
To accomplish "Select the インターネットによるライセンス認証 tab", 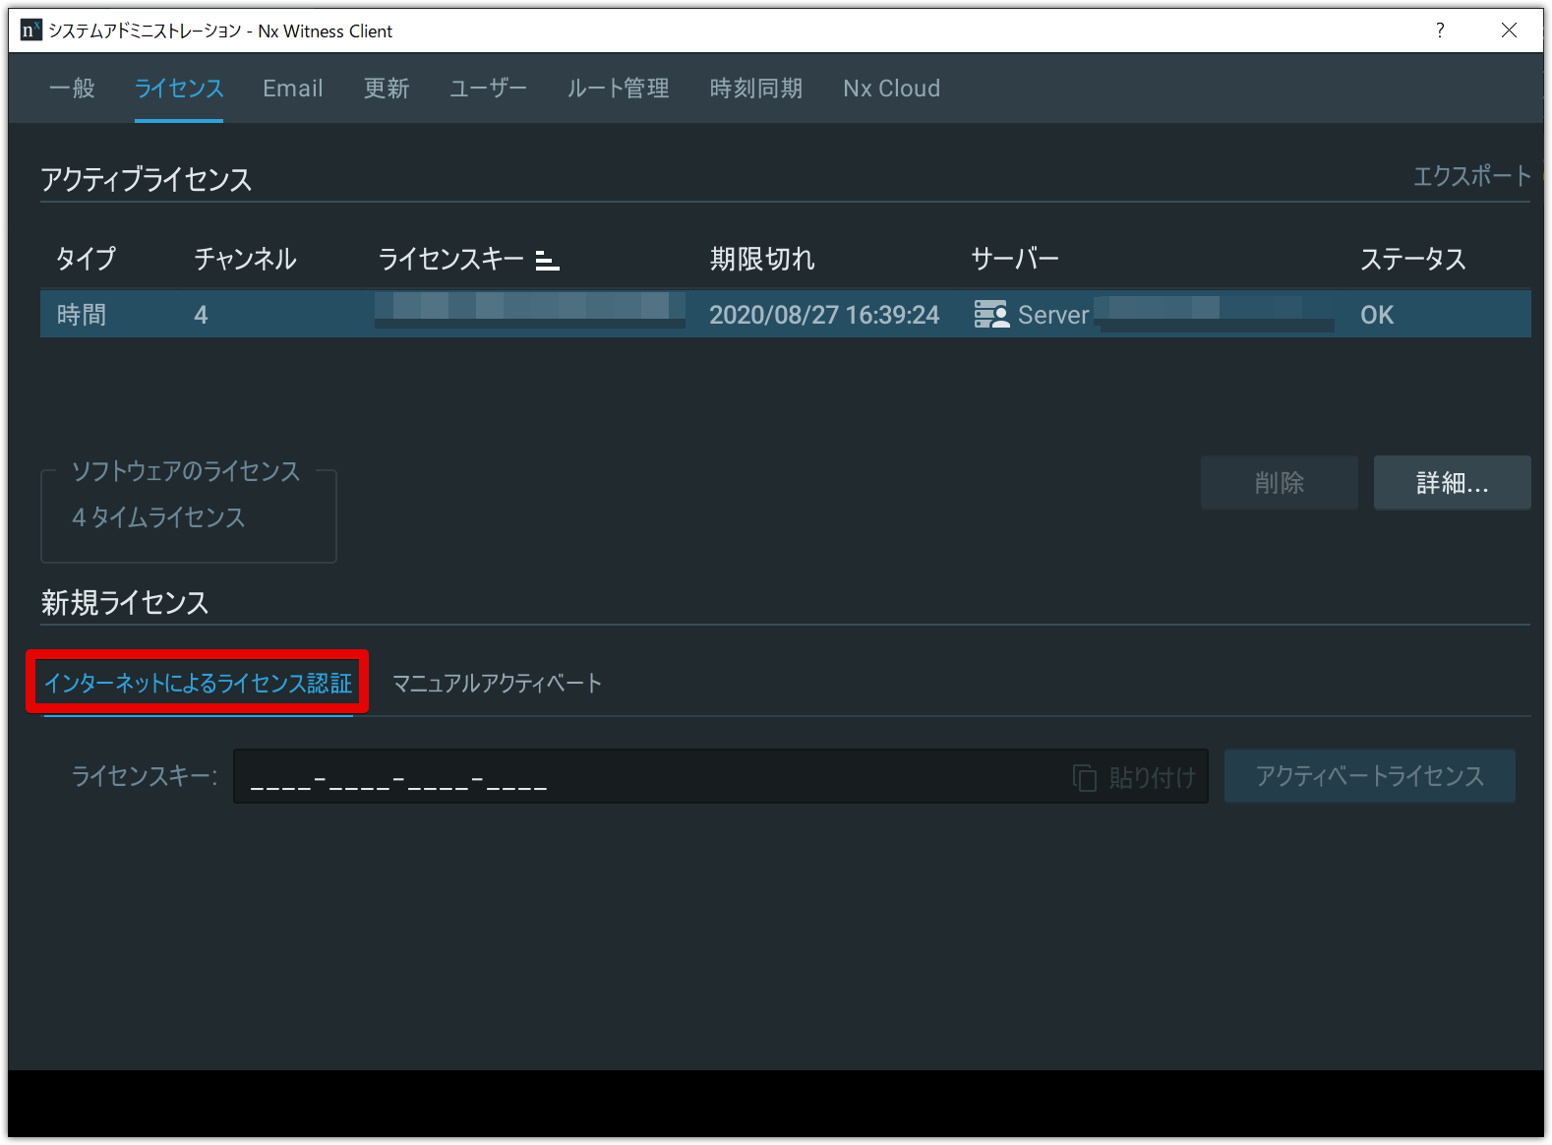I will [198, 683].
